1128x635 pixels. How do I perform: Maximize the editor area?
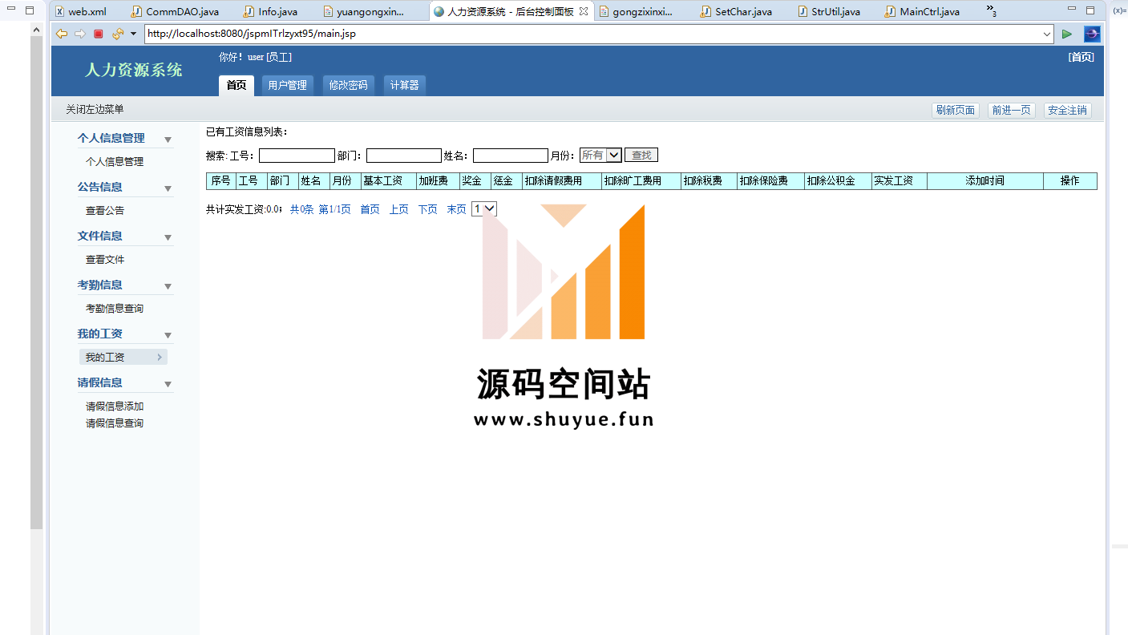click(1090, 10)
